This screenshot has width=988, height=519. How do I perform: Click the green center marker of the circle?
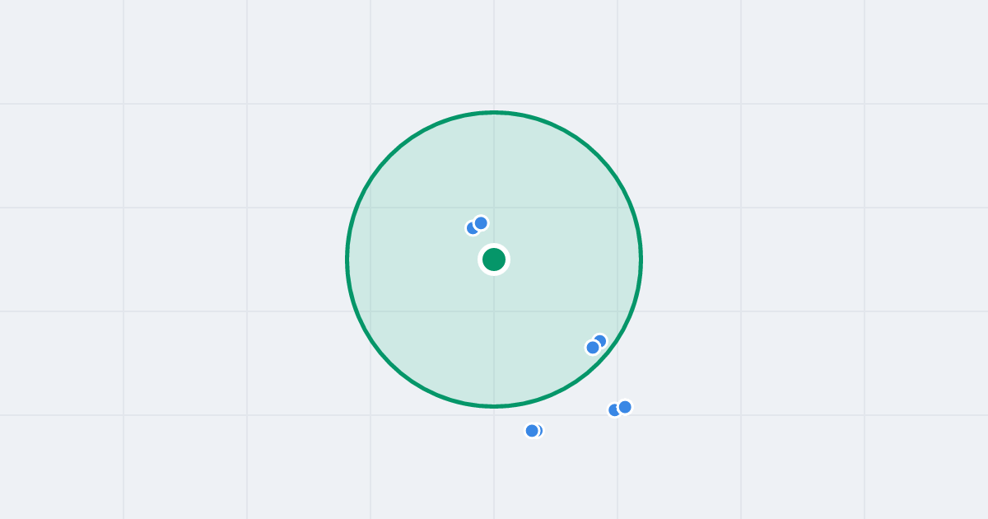(494, 259)
